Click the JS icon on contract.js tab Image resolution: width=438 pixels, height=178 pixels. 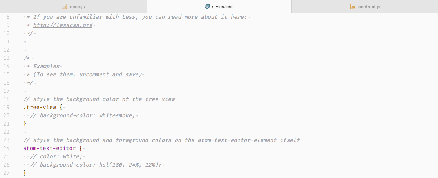353,7
